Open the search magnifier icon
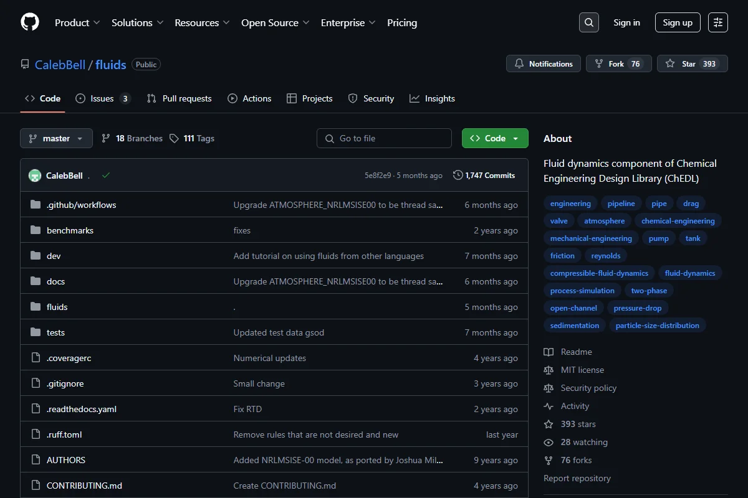The height and width of the screenshot is (498, 748). click(589, 22)
